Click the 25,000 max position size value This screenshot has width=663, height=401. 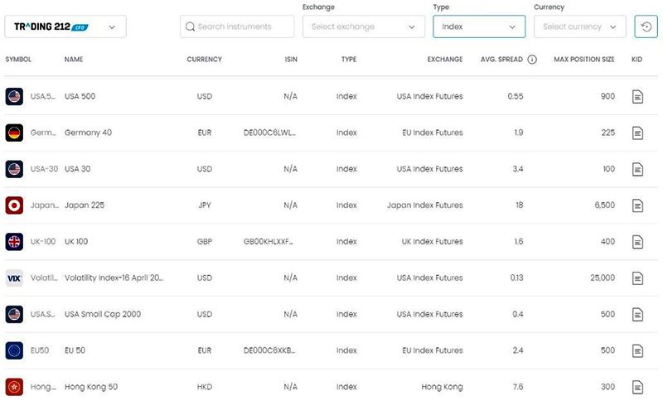[x=603, y=278]
